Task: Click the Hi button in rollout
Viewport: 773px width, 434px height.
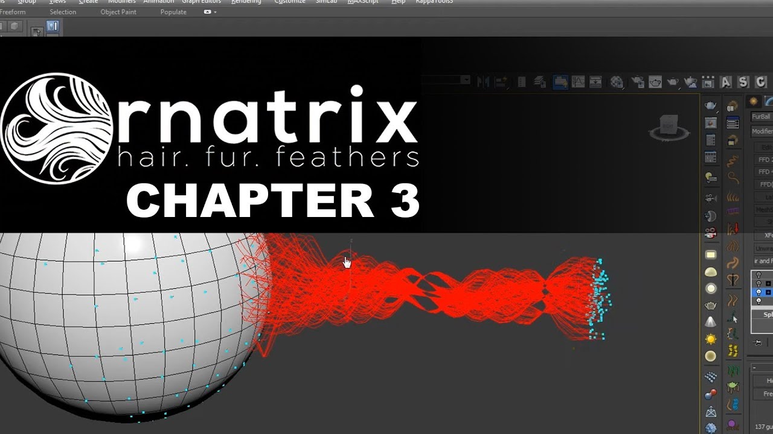Action: [x=764, y=381]
